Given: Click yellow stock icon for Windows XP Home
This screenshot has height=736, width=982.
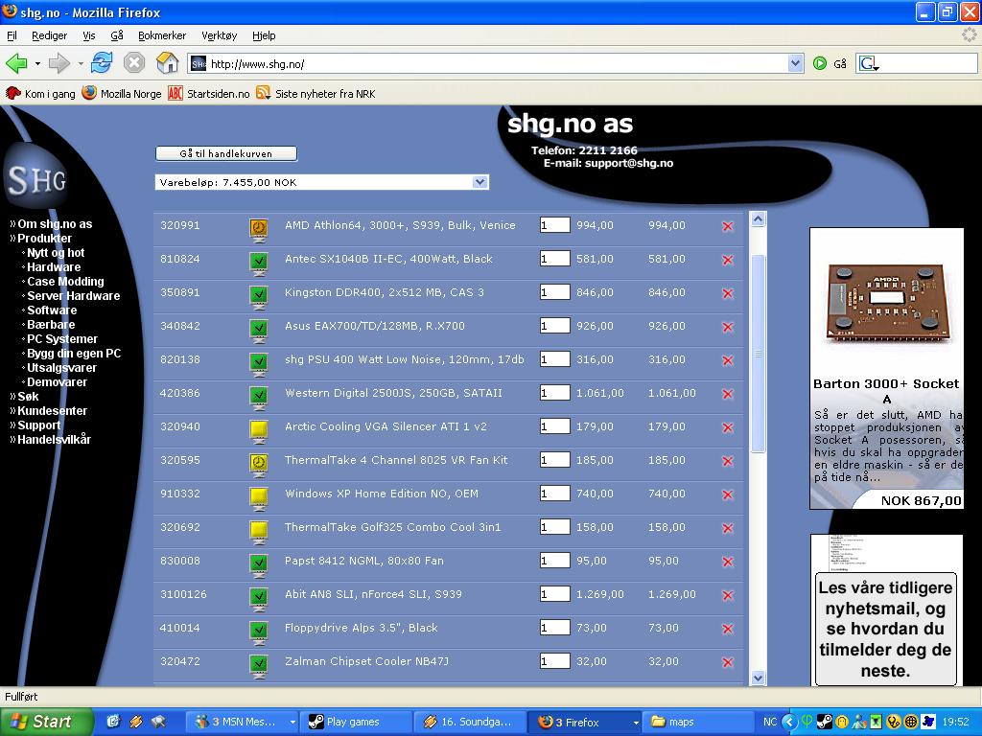Looking at the screenshot, I should tap(259, 497).
